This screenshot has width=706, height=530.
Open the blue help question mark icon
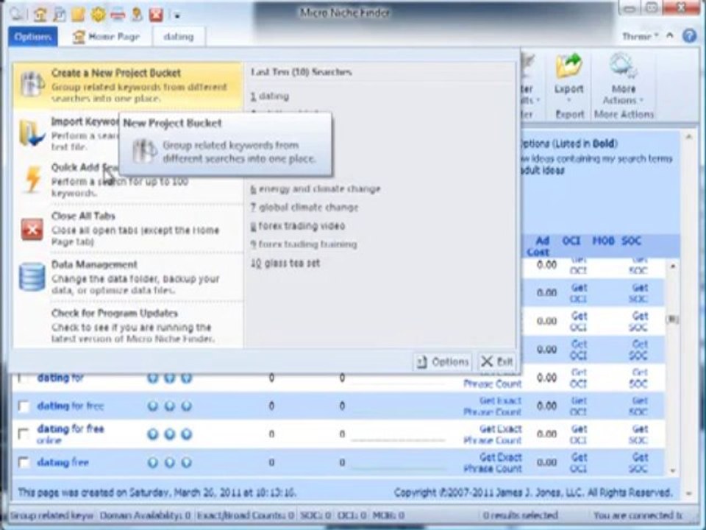(689, 35)
